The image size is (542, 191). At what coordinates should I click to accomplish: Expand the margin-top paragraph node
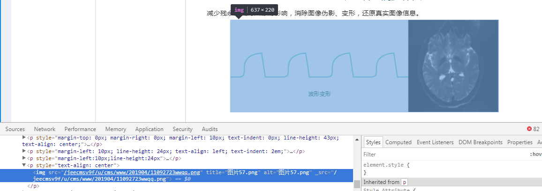tap(24, 138)
